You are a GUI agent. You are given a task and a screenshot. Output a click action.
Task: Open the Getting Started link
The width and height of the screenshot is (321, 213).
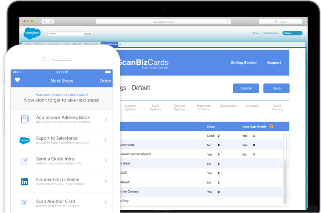coord(243,63)
